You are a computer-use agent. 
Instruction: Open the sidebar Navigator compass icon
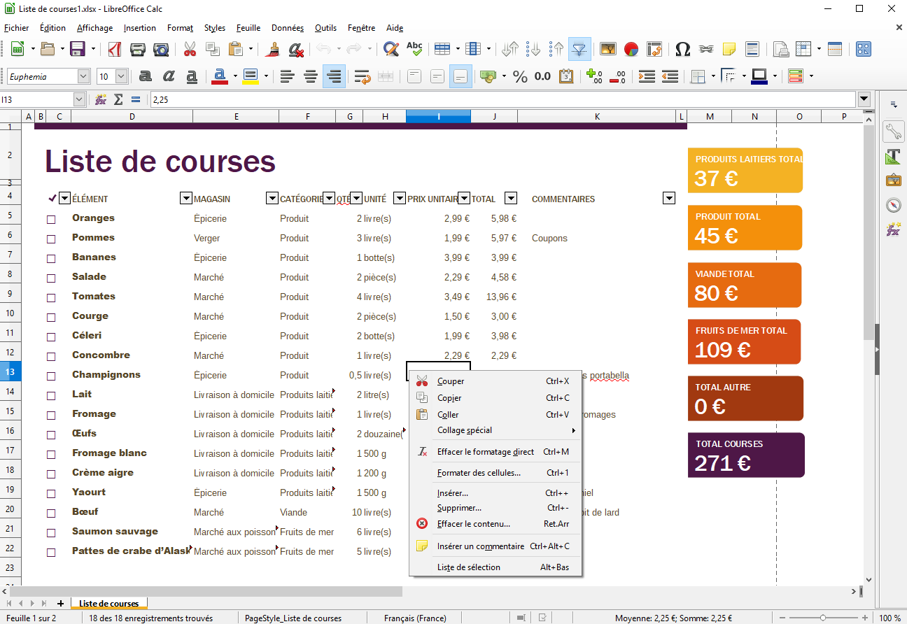(893, 205)
